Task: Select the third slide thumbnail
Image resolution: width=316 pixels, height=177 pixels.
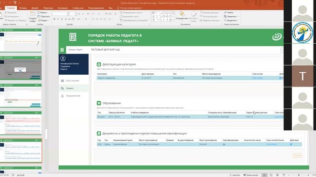Action: 21,95
